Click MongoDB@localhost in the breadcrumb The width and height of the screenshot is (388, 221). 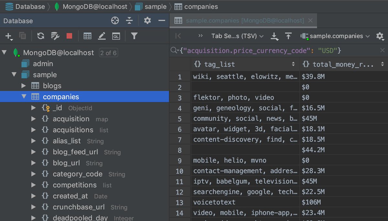coord(91,6)
